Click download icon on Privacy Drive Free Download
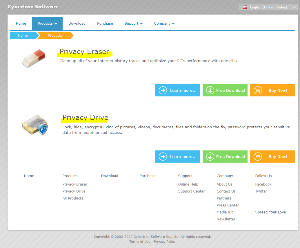 tap(210, 157)
